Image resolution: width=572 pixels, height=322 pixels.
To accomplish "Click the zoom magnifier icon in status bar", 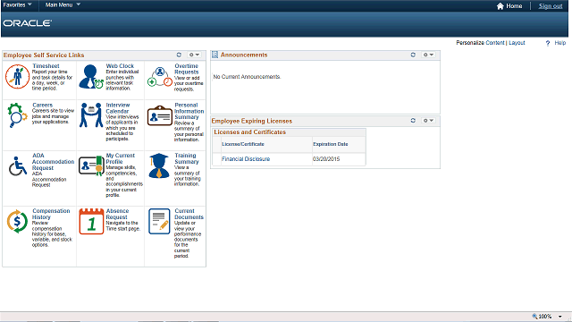I will coord(534,316).
